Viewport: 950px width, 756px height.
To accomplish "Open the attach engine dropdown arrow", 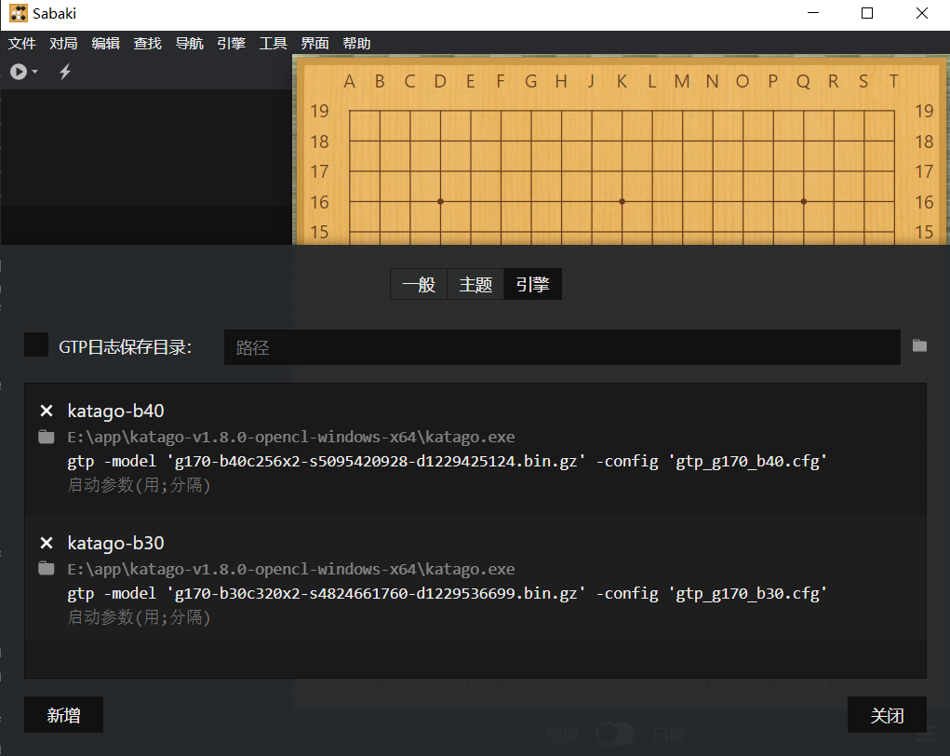I will click(x=34, y=72).
